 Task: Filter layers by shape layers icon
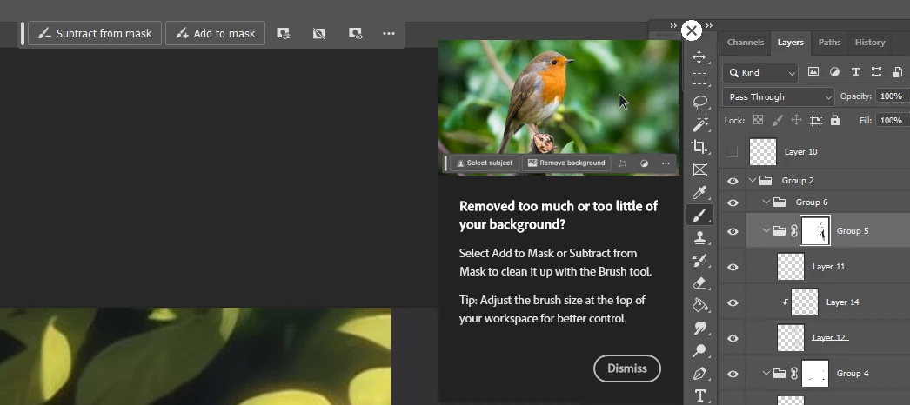point(876,72)
